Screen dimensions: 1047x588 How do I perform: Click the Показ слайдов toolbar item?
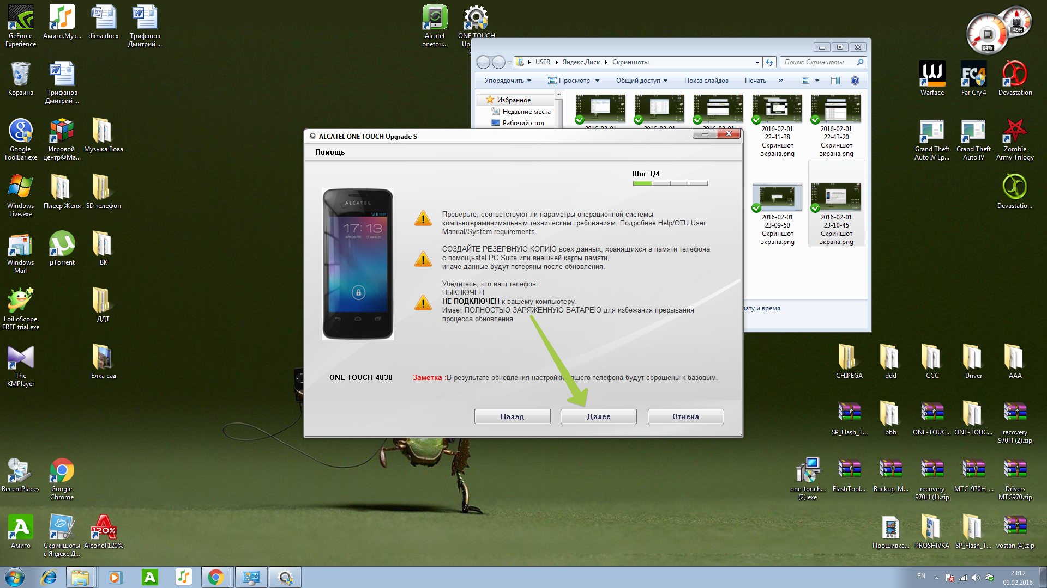[x=706, y=81]
